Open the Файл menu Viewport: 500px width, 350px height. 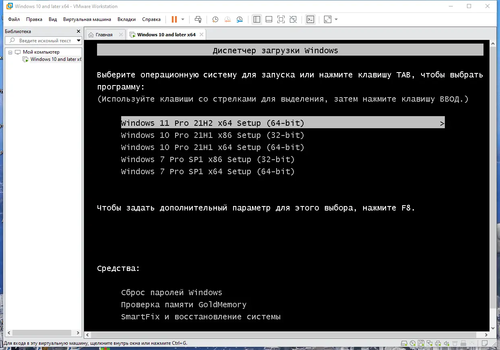click(x=14, y=19)
